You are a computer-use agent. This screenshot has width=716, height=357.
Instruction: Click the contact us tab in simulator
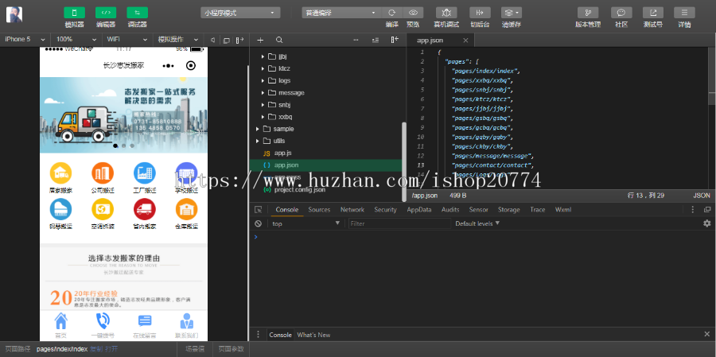click(186, 326)
